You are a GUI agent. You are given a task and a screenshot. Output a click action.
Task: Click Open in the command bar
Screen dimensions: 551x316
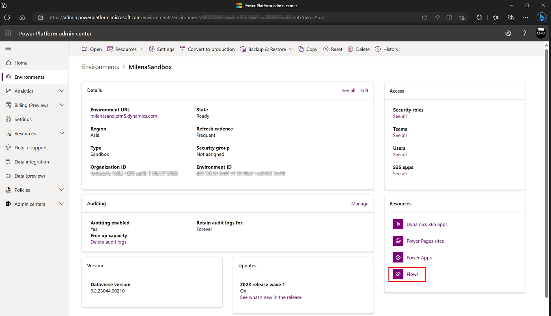tap(92, 49)
